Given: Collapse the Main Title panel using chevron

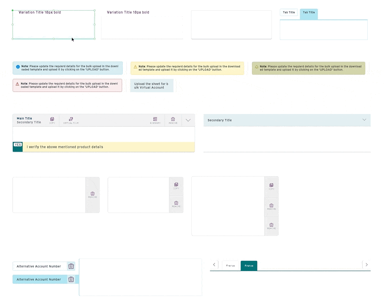Looking at the screenshot, I should (x=188, y=120).
